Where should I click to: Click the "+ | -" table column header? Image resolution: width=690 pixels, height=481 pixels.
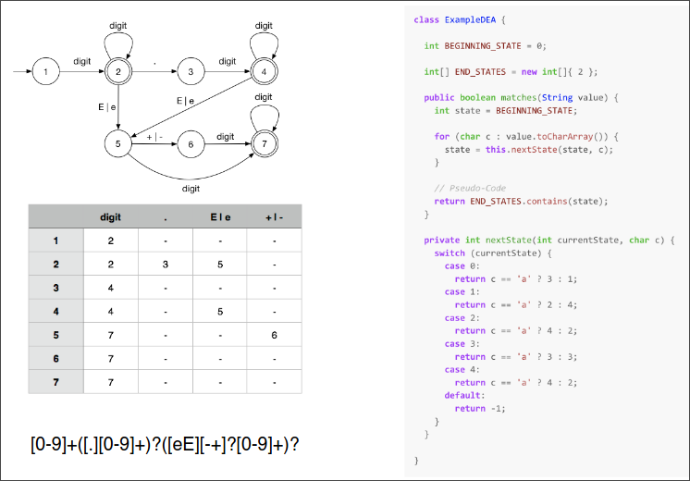[x=275, y=217]
